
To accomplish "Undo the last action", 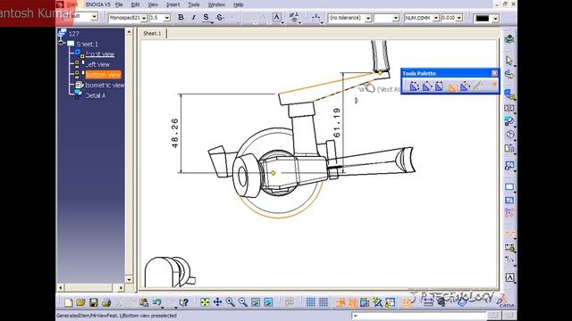I will coord(157,302).
